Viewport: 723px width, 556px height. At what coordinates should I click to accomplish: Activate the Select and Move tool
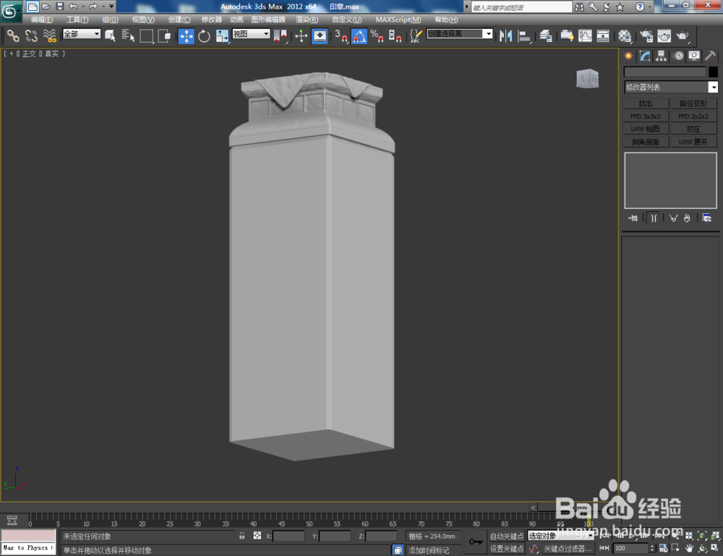[x=187, y=36]
